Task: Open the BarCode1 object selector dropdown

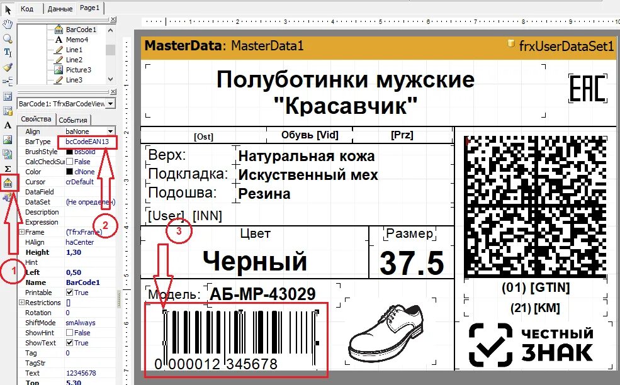Action: [110, 104]
